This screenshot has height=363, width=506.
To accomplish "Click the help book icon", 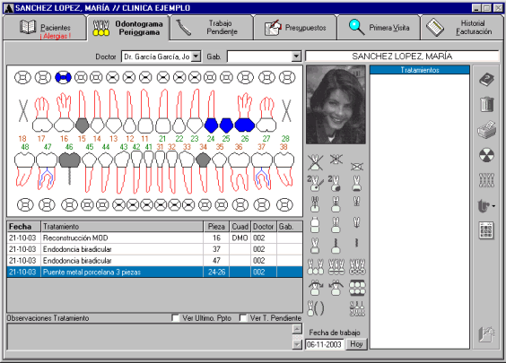I will 486,79.
